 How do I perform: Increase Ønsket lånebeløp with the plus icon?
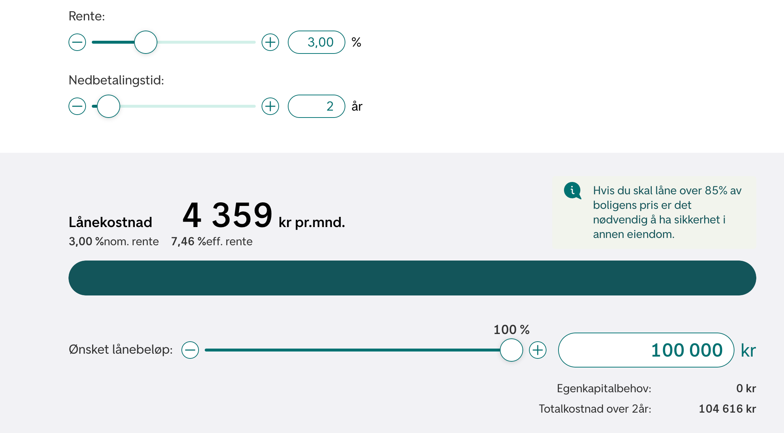[538, 350]
